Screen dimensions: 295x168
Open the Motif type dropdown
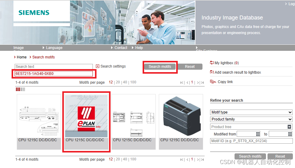click(x=251, y=112)
